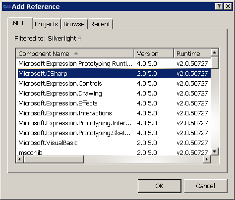Click the vertical scrollbar up arrow
235x200 pixels.
pos(215,52)
